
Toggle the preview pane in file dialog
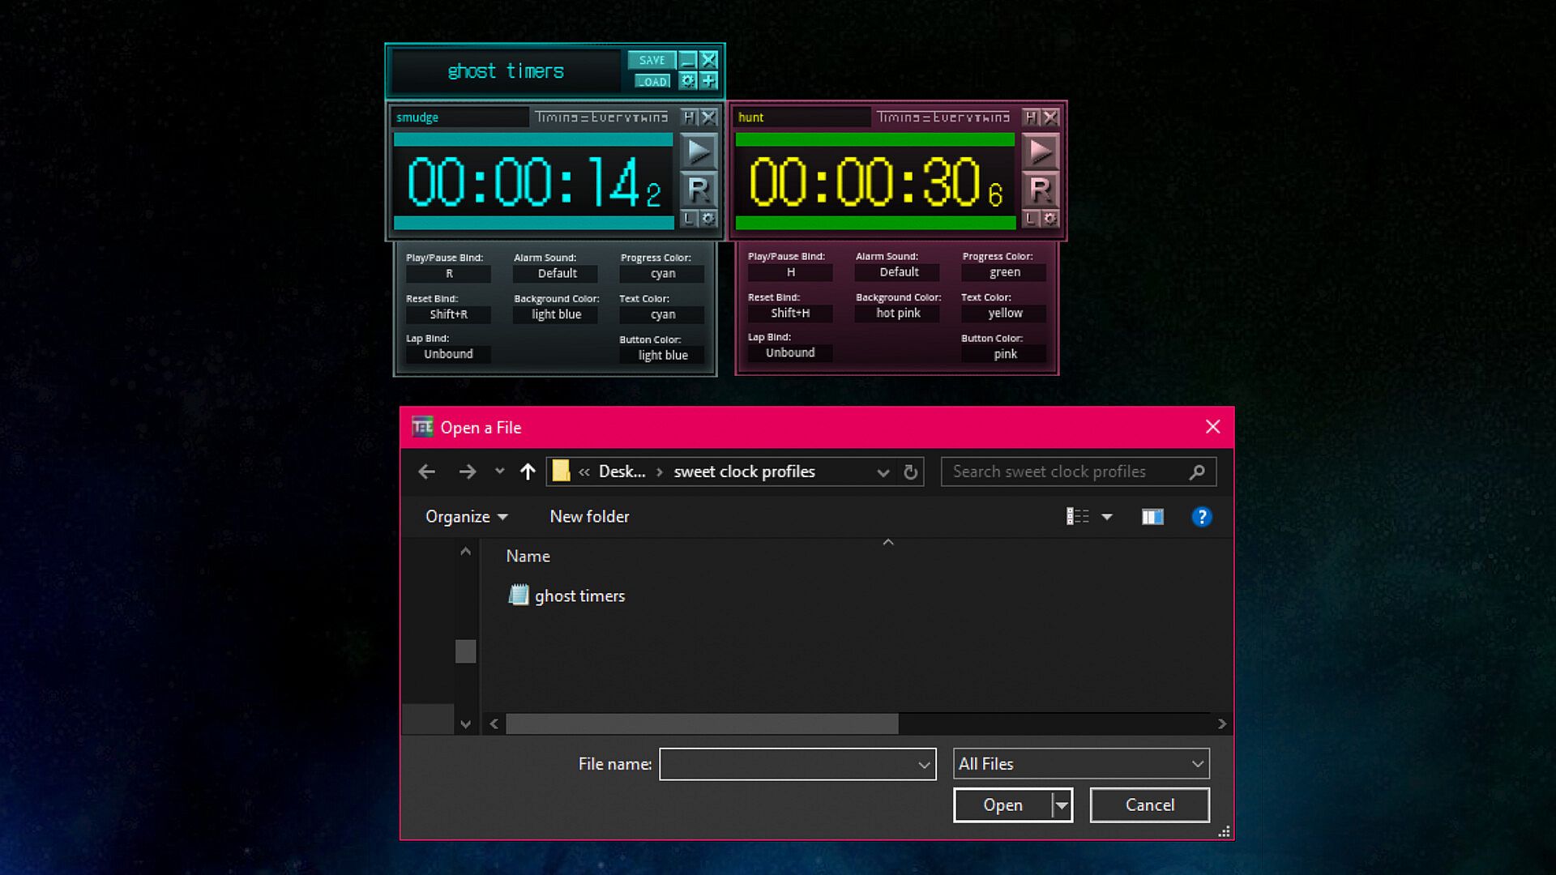(1152, 517)
